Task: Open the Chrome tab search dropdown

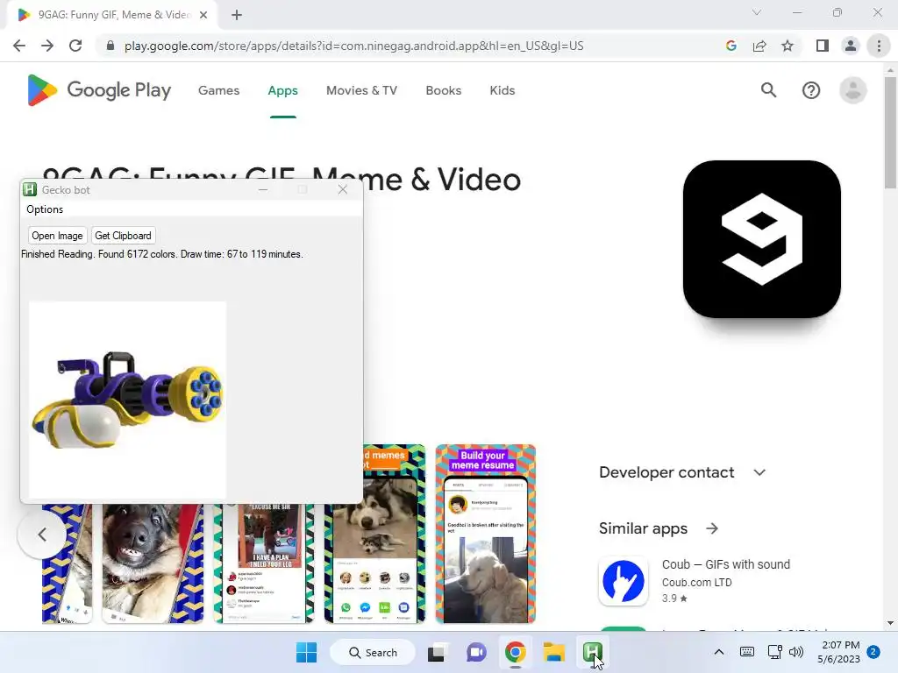Action: click(757, 12)
